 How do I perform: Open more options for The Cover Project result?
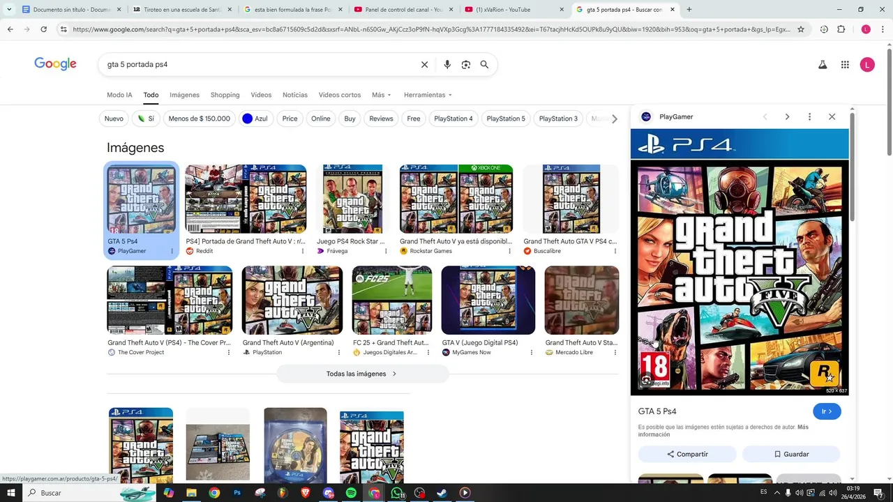tap(229, 353)
